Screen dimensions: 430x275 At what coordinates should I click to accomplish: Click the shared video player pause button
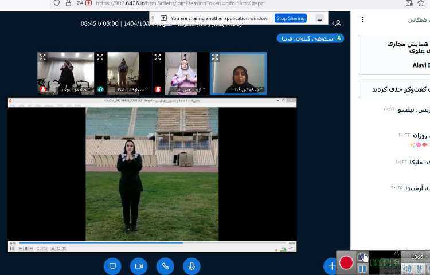12,248
